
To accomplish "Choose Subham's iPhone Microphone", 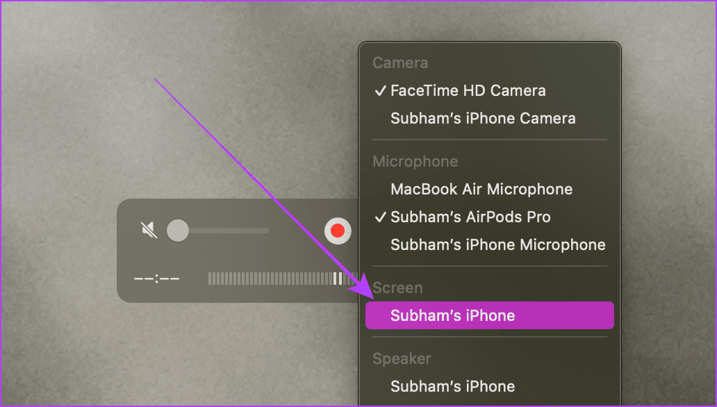I will 497,244.
